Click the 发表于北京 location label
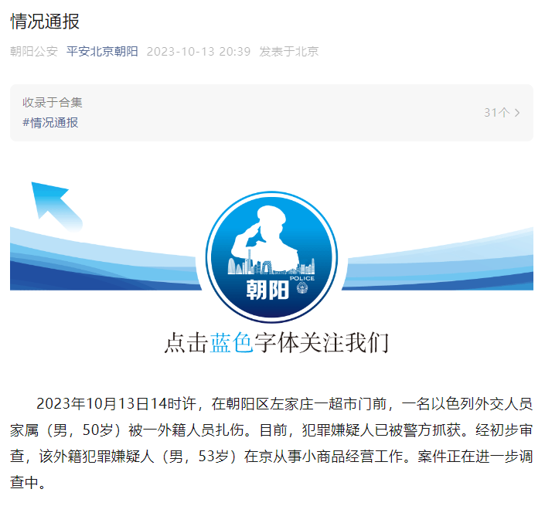545x523 pixels. 288,51
